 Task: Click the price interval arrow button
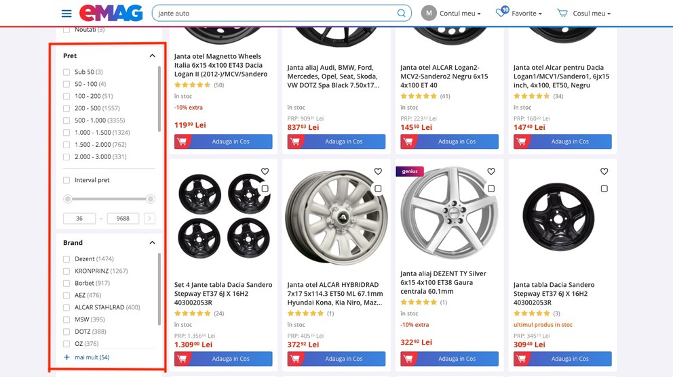click(149, 219)
